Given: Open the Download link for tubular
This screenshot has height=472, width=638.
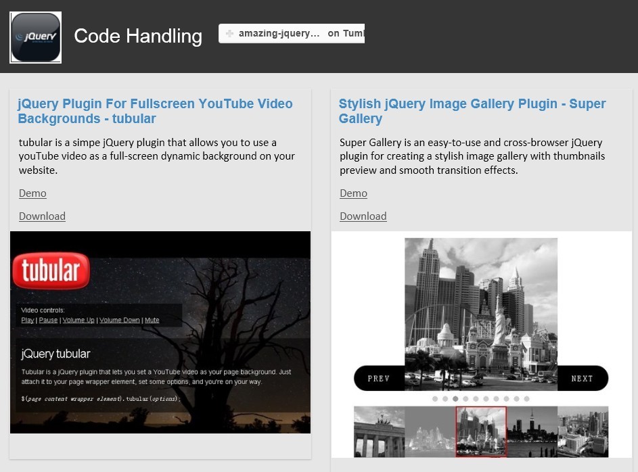Looking at the screenshot, I should click(x=42, y=216).
